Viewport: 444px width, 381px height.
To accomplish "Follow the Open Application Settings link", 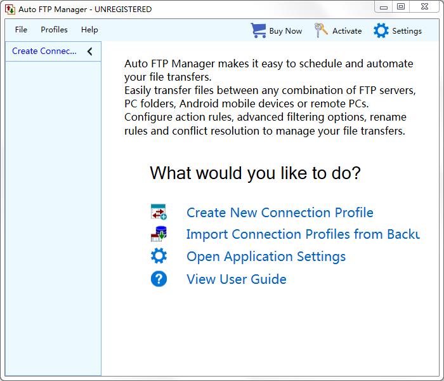I will point(266,257).
